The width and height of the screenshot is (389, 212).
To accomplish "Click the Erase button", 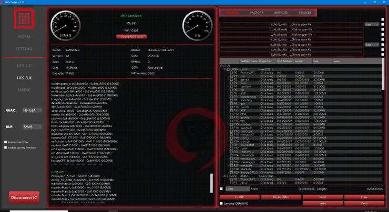I will pos(364,197).
